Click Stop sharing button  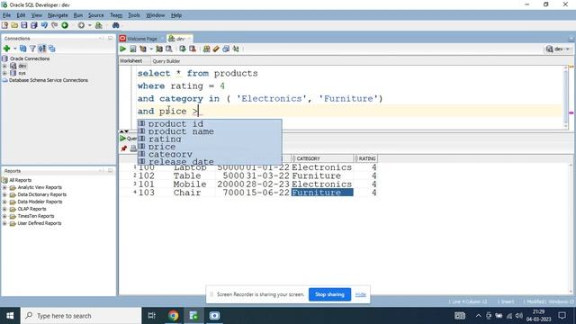329,294
